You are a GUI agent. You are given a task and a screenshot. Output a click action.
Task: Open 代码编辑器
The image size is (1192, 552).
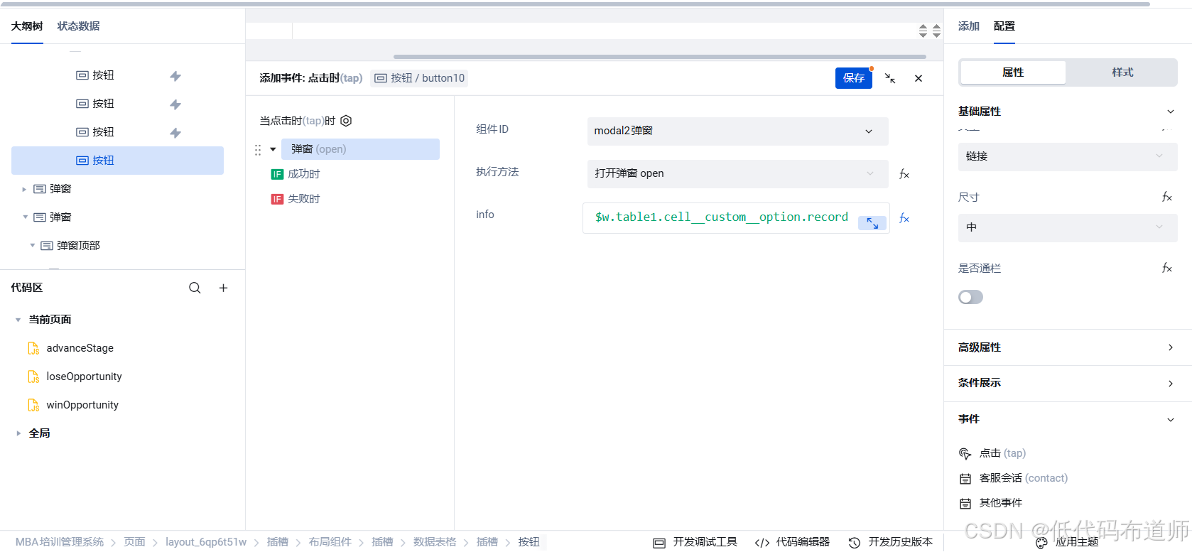[x=792, y=542]
